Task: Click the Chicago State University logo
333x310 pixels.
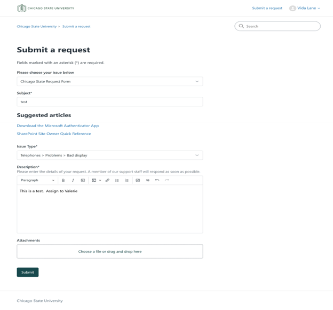Action: tap(46, 8)
